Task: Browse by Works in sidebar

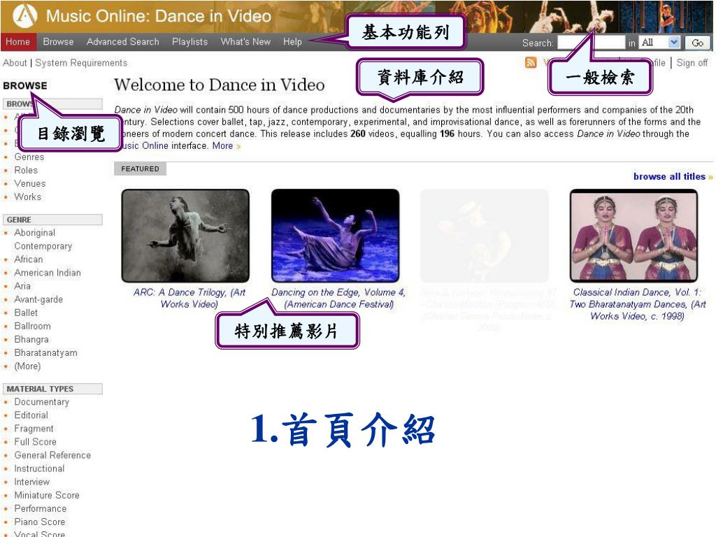Action: pos(27,196)
